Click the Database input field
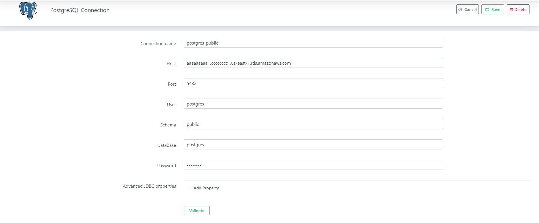This screenshot has height=223, width=539. click(x=313, y=145)
